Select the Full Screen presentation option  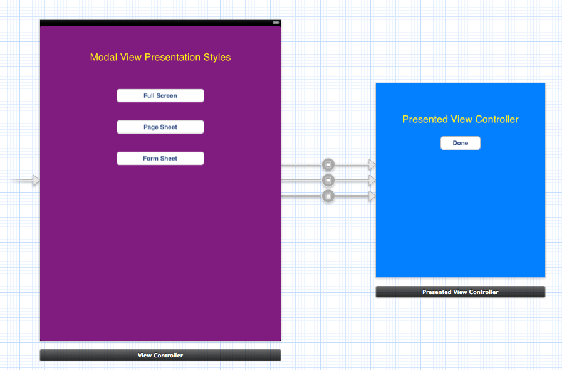coord(160,95)
